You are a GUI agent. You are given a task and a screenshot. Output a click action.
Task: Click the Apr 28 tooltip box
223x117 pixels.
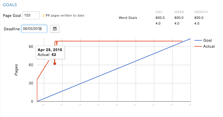point(50,52)
